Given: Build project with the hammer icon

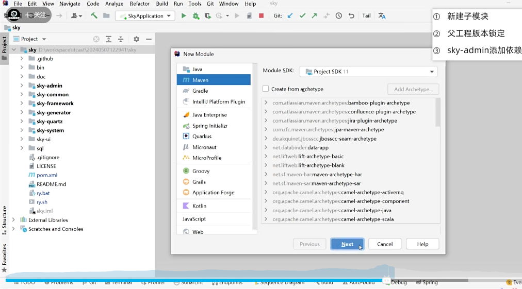Looking at the screenshot, I should point(94,15).
